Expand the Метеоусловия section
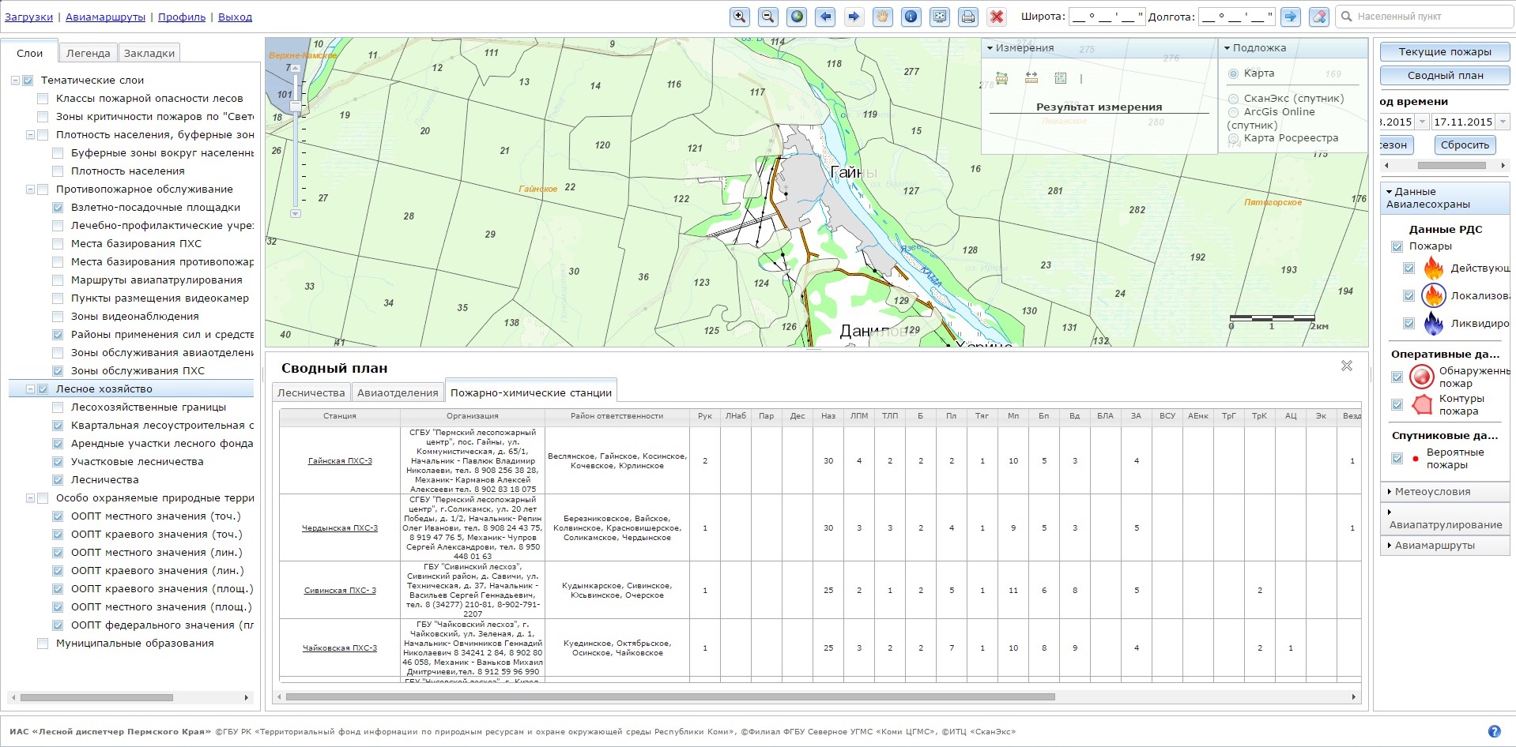Screen dimensions: 1516x747 (x=1444, y=491)
